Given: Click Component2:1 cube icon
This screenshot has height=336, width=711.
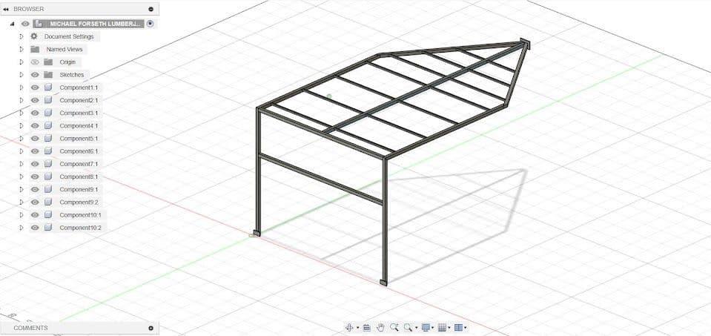Looking at the screenshot, I should (x=48, y=100).
